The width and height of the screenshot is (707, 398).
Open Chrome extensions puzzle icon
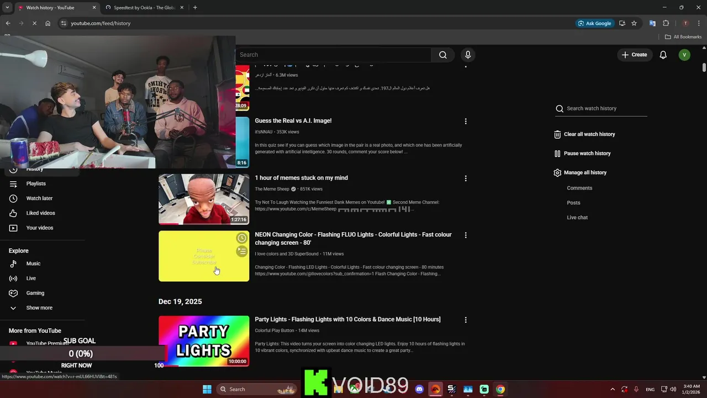[666, 23]
